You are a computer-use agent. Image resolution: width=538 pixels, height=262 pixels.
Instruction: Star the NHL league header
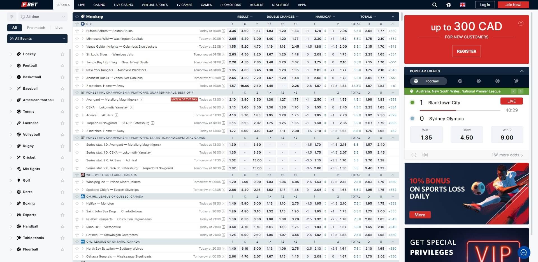[x=77, y=24]
